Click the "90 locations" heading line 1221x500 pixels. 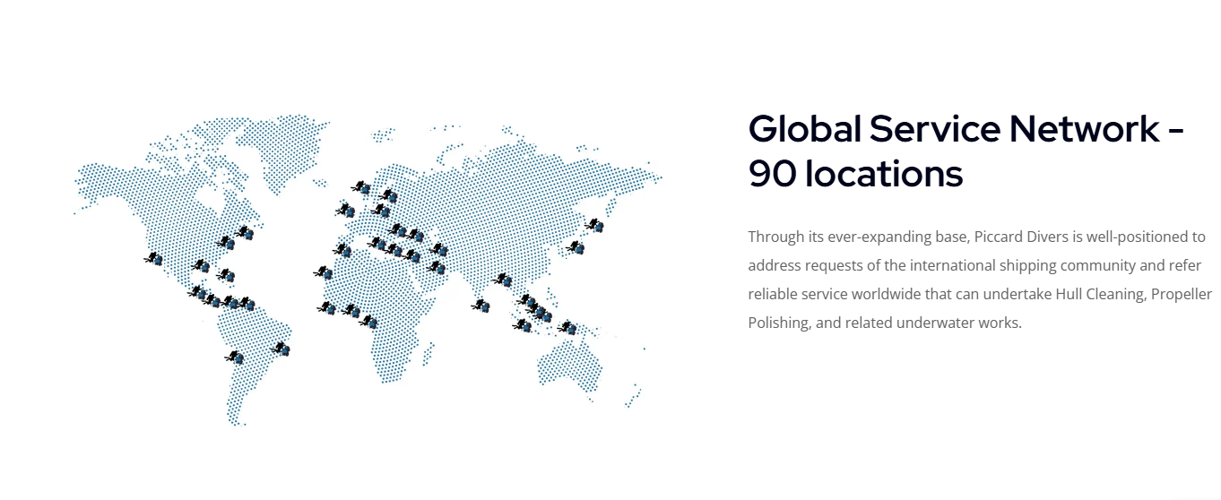pyautogui.click(x=855, y=174)
